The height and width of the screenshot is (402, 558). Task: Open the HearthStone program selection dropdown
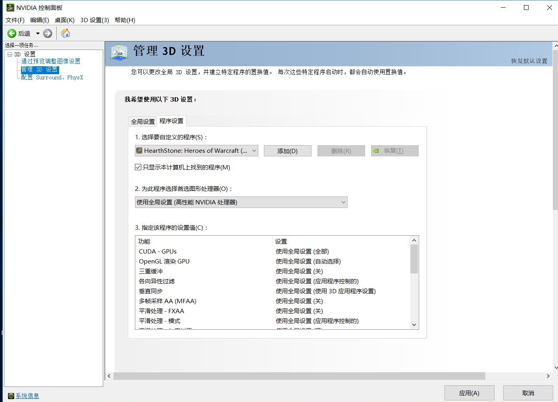(x=196, y=150)
